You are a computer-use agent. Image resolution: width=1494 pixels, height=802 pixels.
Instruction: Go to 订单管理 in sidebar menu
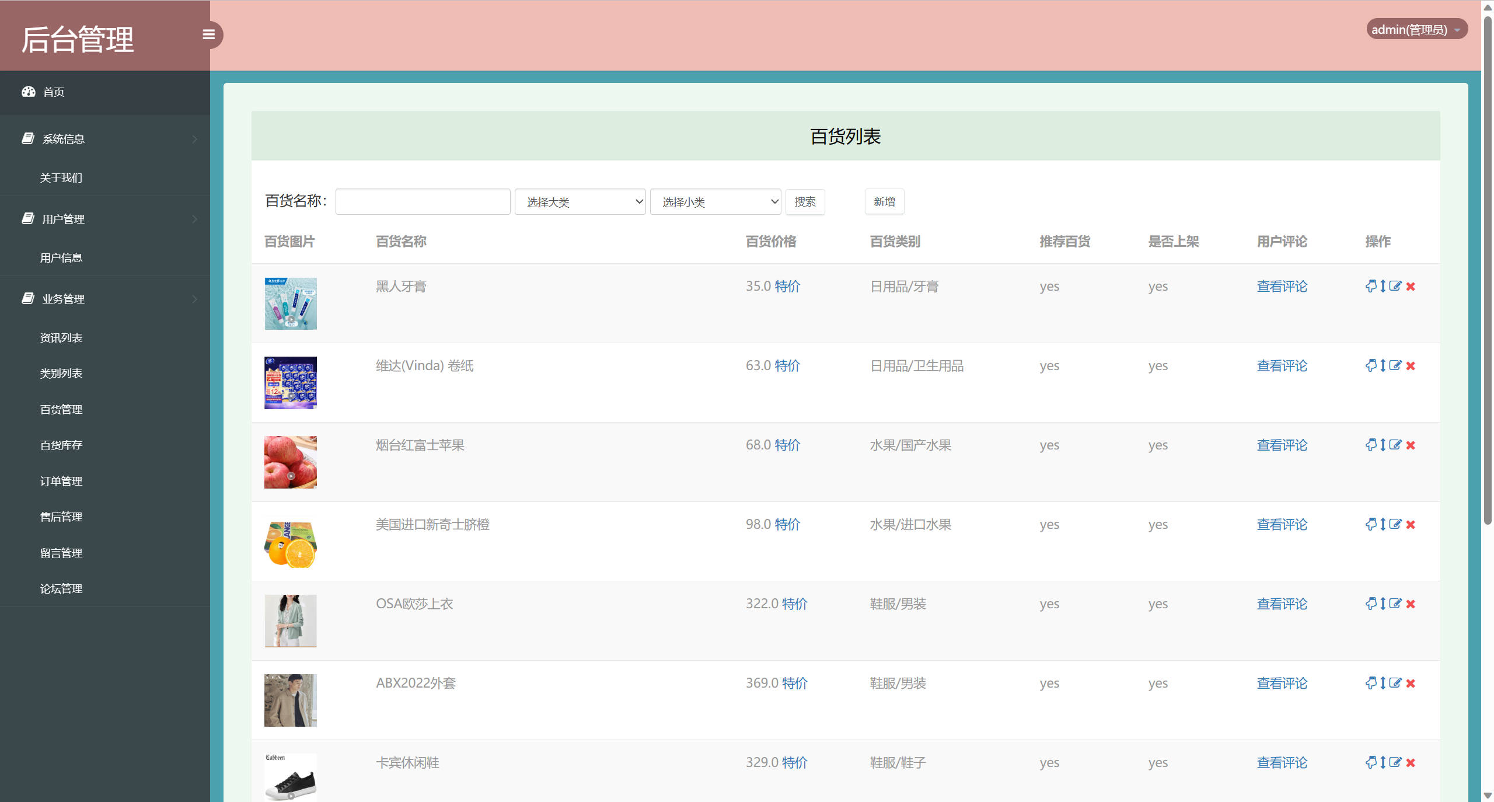61,481
